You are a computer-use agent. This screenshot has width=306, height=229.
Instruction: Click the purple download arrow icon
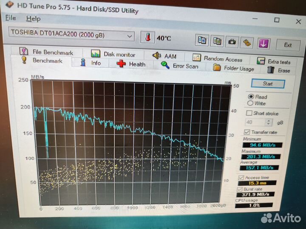click(263, 44)
